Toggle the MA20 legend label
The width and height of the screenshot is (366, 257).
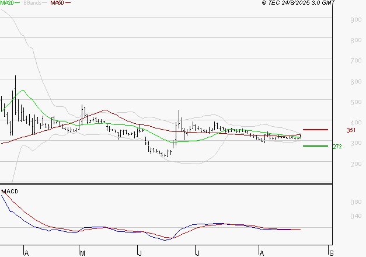tap(6, 3)
